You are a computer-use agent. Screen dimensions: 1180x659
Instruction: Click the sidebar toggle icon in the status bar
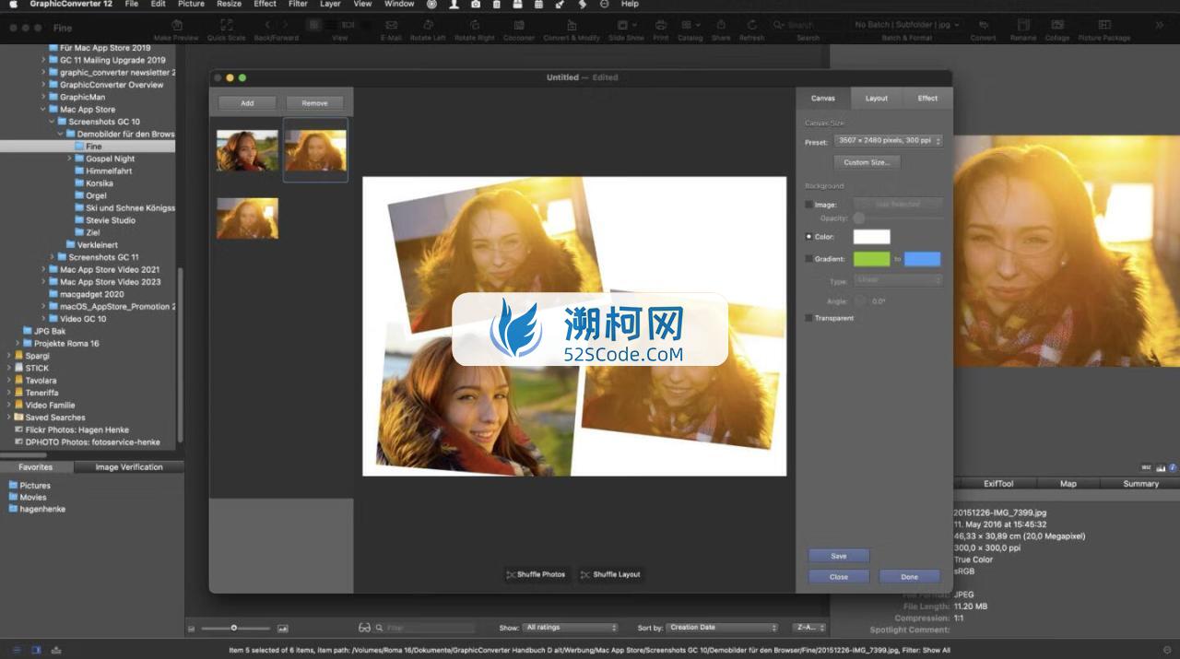37,650
